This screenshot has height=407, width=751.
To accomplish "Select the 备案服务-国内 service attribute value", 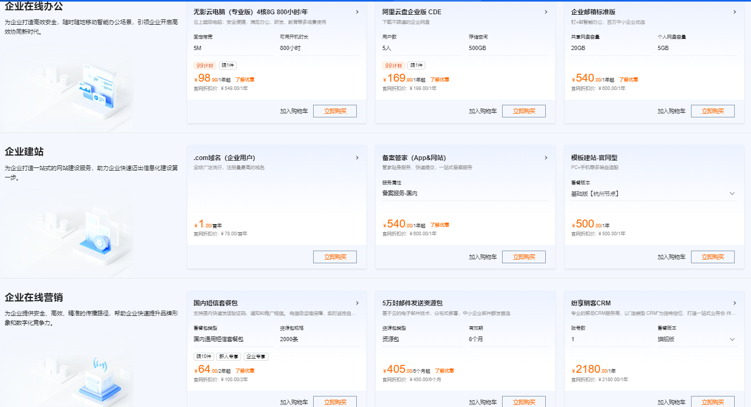I will click(400, 193).
